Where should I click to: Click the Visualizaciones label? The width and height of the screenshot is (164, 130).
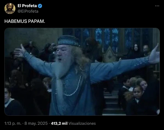point(82,123)
